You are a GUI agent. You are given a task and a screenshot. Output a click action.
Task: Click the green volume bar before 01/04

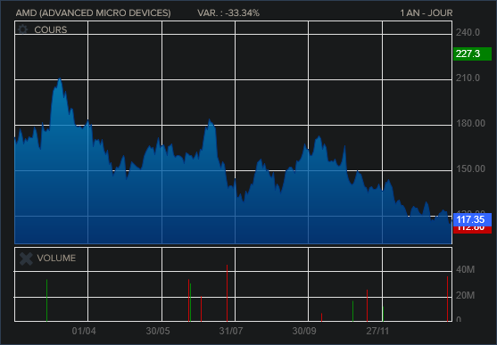(47, 300)
